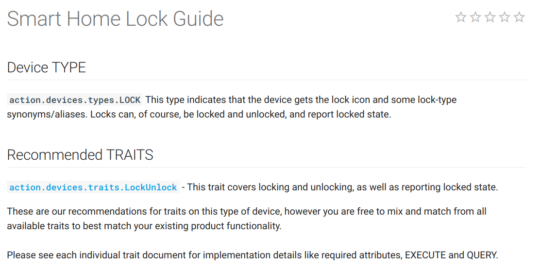The width and height of the screenshot is (541, 269).
Task: Rate the page one star
Action: point(461,17)
